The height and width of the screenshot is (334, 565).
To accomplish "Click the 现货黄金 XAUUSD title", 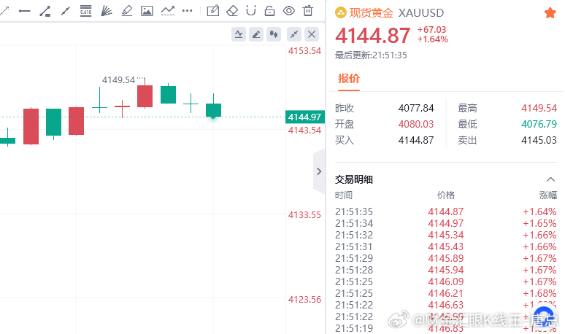I will tap(396, 13).
